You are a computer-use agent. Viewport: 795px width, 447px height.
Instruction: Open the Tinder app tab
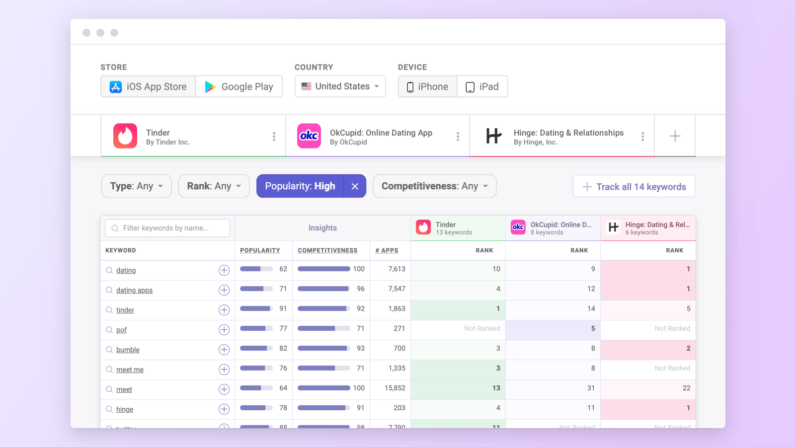193,136
